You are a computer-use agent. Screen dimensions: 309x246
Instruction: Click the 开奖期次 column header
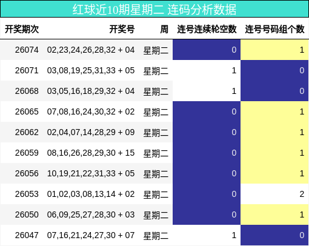(x=22, y=29)
